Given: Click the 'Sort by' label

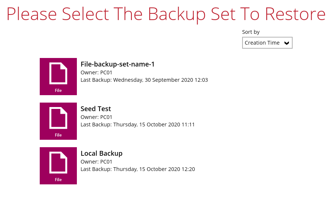Looking at the screenshot, I should click(251, 32).
